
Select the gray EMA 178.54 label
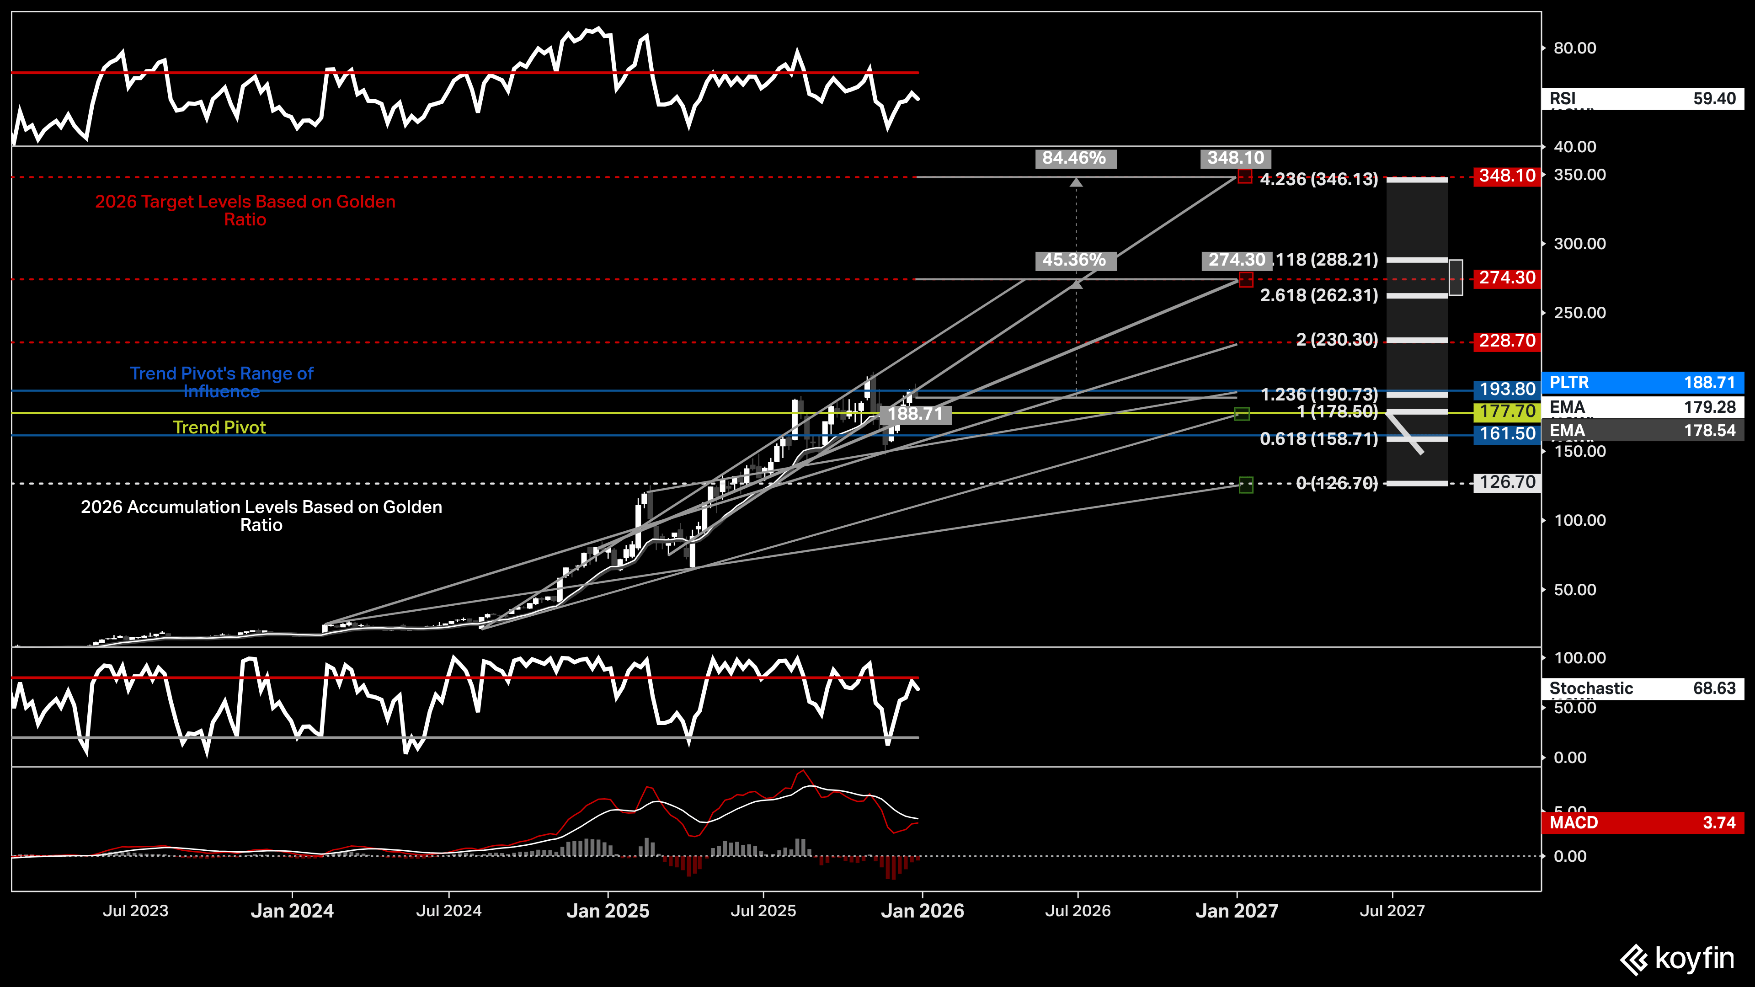click(x=1642, y=431)
